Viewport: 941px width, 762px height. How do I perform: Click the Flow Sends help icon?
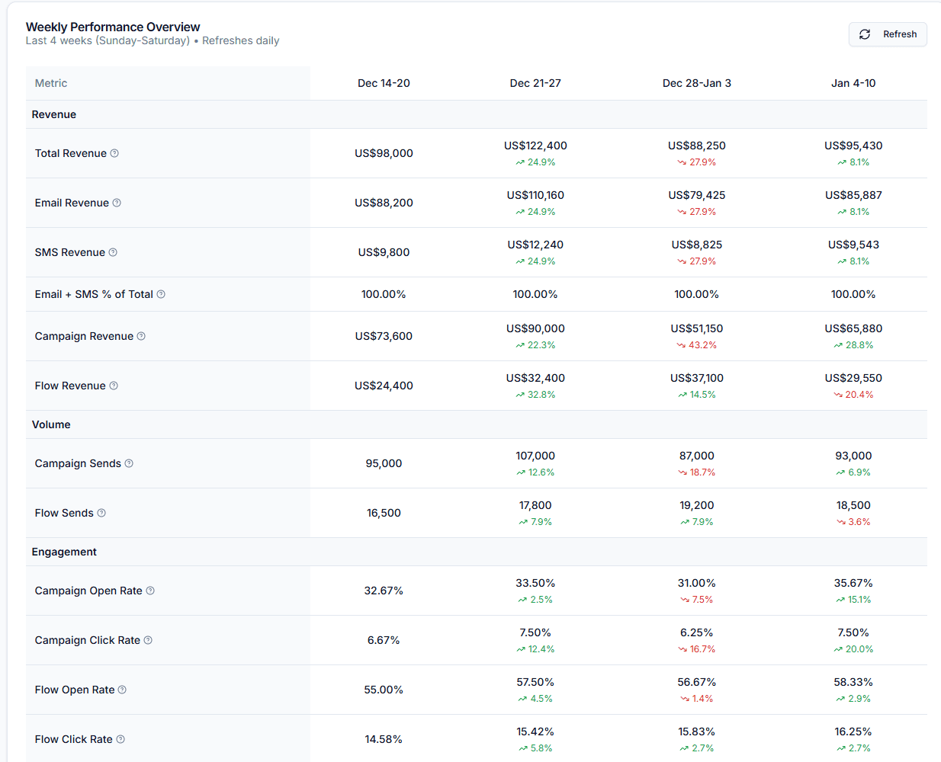[101, 513]
